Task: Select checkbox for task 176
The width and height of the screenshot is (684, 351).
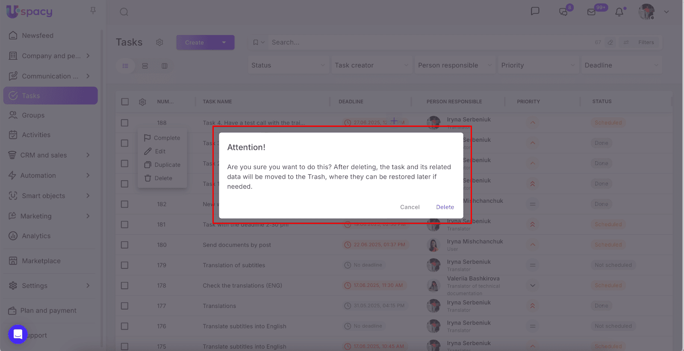Action: pos(125,326)
